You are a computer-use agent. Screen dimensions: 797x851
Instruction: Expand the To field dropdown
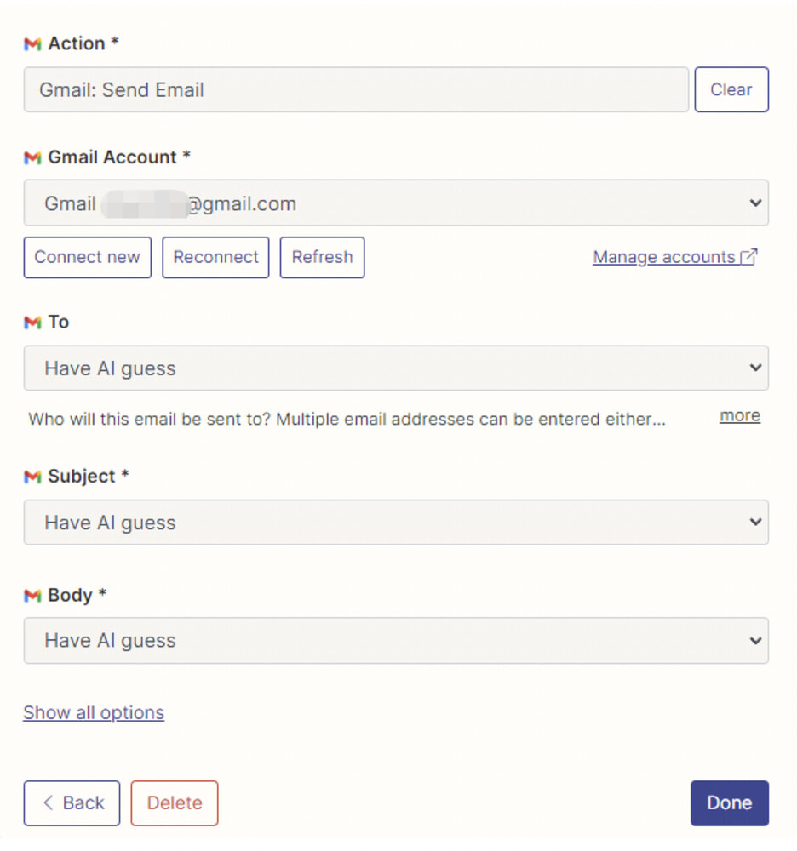(396, 368)
